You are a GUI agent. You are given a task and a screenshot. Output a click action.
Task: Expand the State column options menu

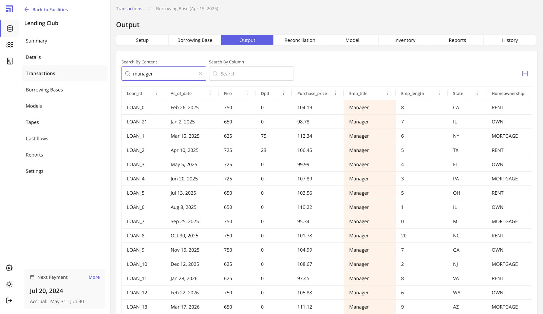click(x=478, y=93)
